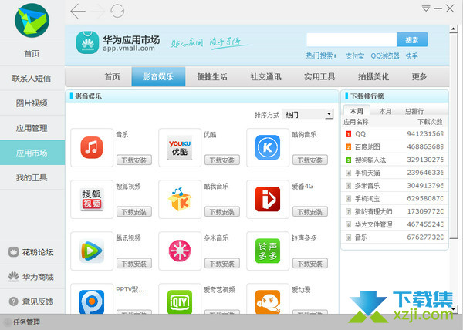Click 下载安装 for 爱看4G
This screenshot has width=463, height=330.
point(310,212)
